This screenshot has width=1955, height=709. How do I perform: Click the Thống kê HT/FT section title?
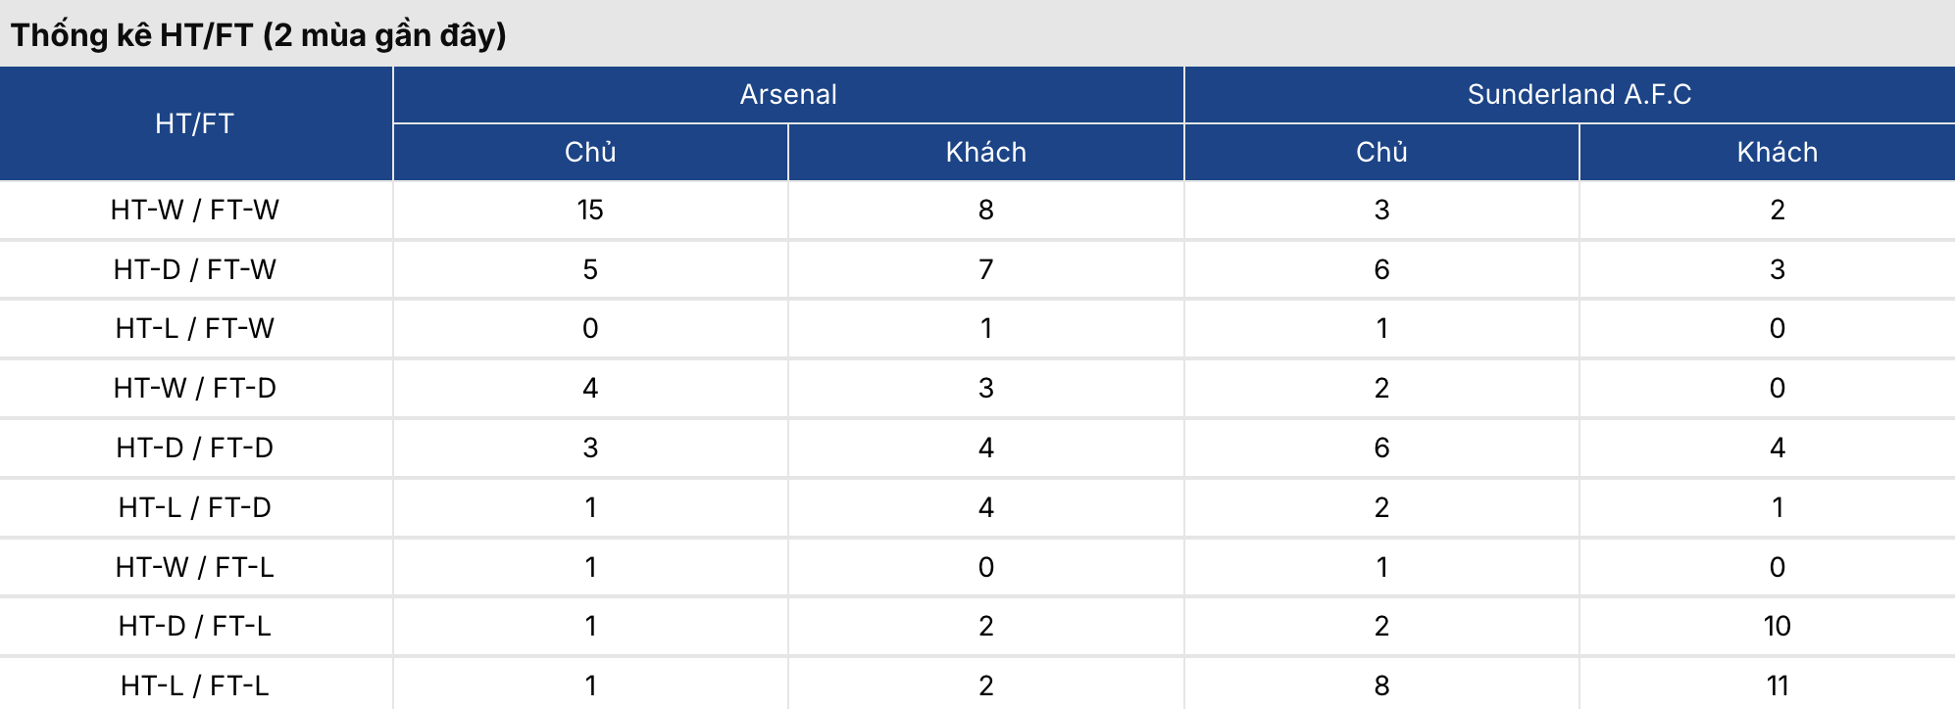[x=259, y=35]
